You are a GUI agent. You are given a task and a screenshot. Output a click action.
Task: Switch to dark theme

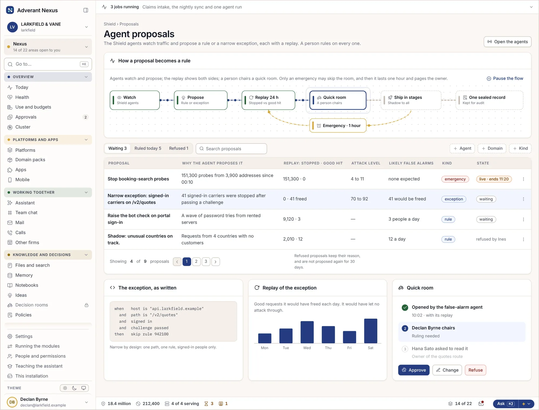74,388
